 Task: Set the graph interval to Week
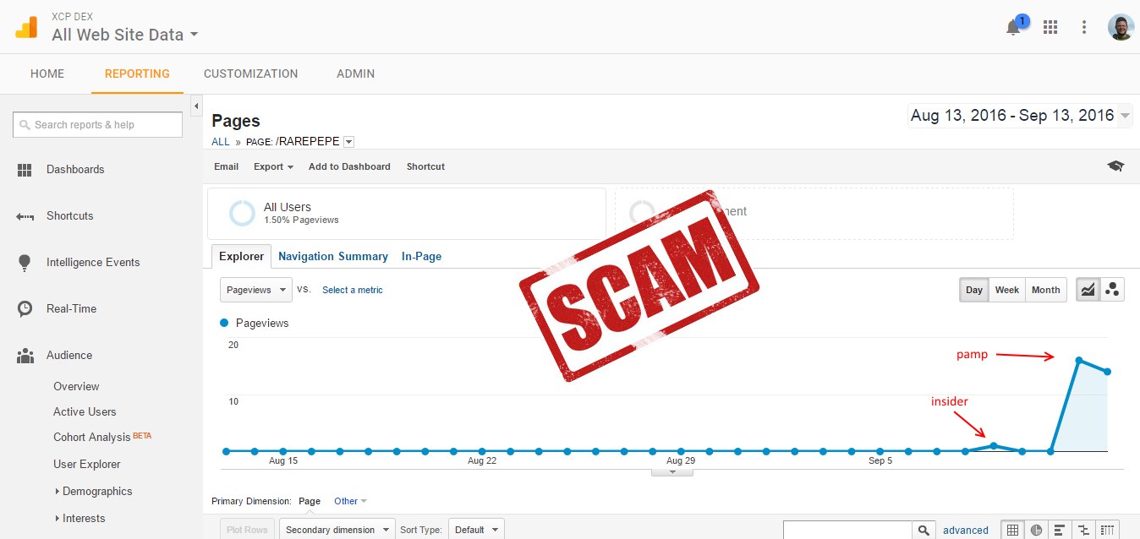tap(1007, 290)
